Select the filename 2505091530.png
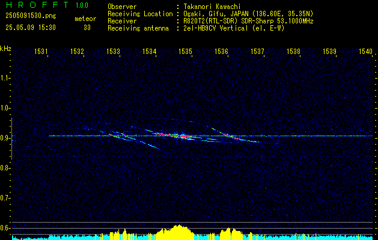Image resolution: width=378 pixels, height=240 pixels. (x=31, y=16)
